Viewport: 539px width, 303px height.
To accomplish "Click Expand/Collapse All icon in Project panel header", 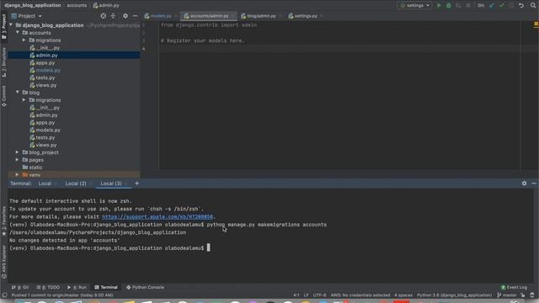I will click(x=113, y=16).
